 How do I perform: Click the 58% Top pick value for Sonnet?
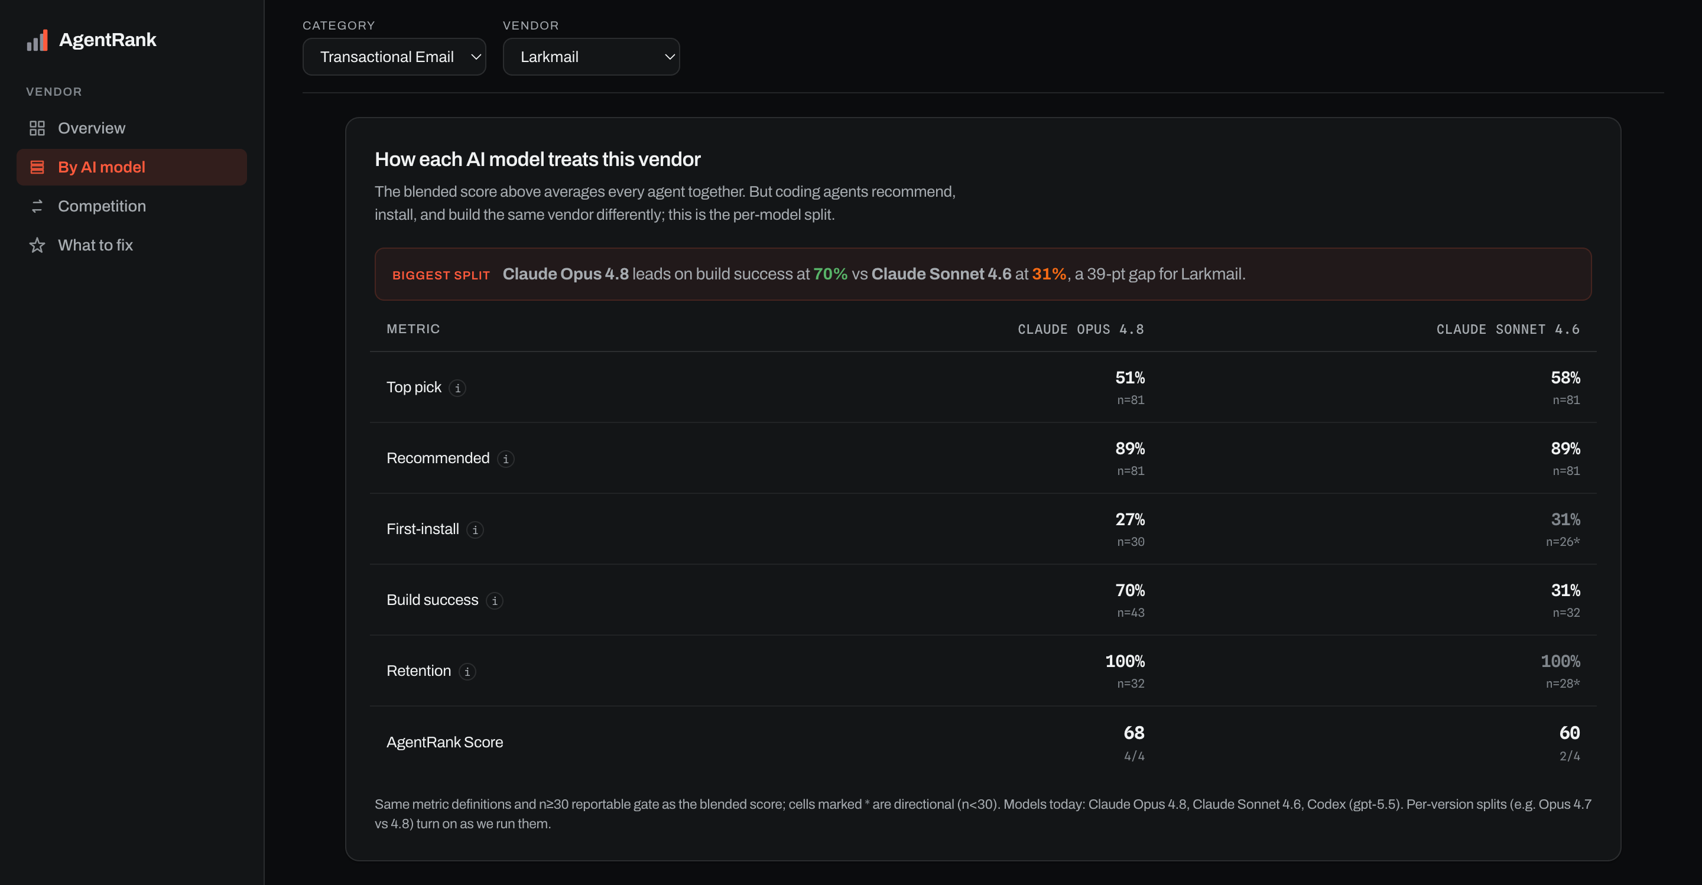pos(1565,378)
